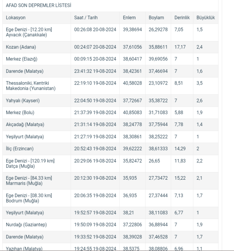
Task: Click the latitude value 35,82472
Action: click(132, 161)
